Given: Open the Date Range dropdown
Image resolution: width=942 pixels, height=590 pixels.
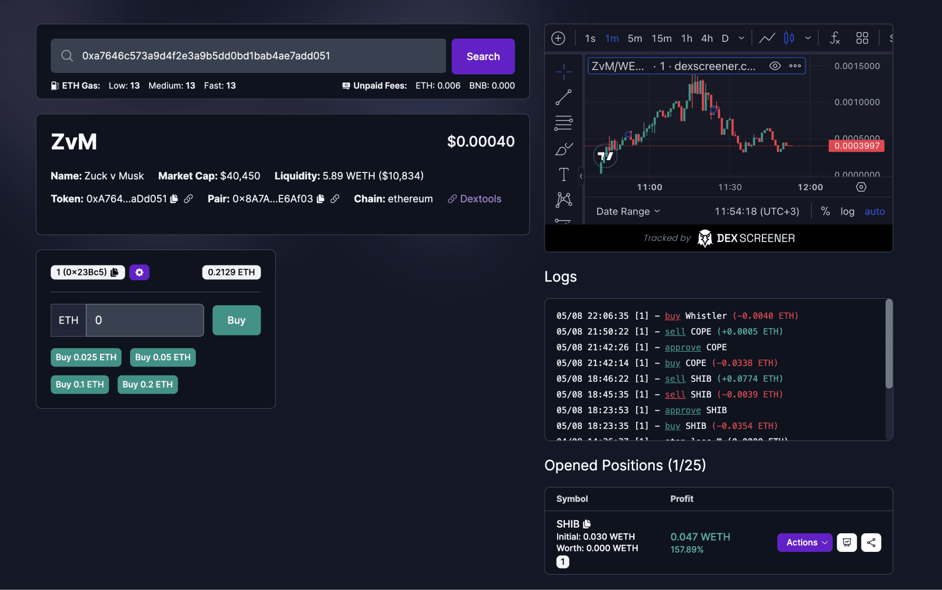Looking at the screenshot, I should [628, 211].
